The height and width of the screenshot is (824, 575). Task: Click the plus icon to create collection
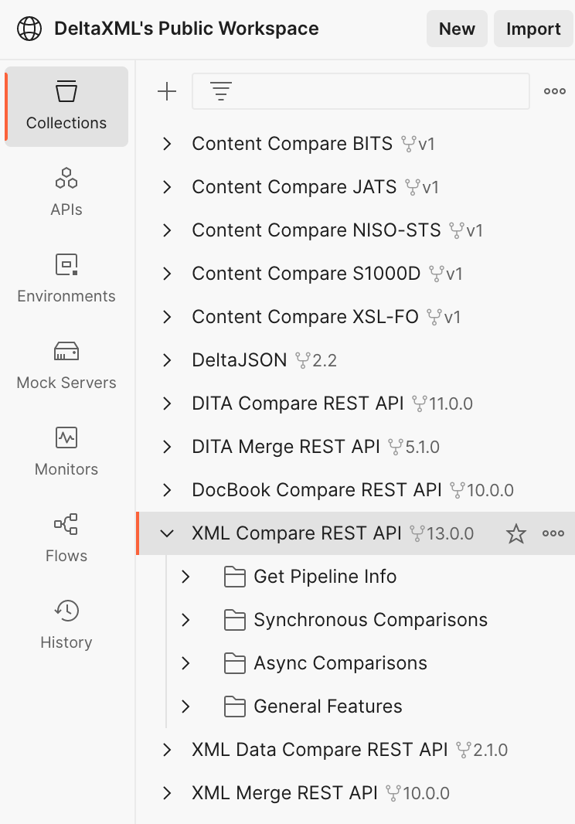pyautogui.click(x=167, y=92)
